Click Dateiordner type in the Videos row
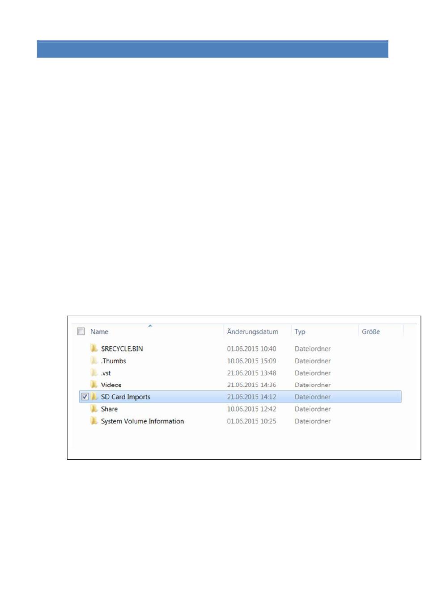Viewport: 425px width, 612px height. [x=313, y=385]
